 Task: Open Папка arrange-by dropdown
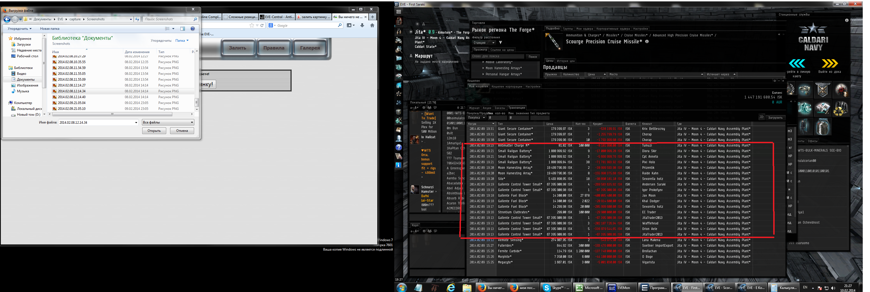(182, 40)
